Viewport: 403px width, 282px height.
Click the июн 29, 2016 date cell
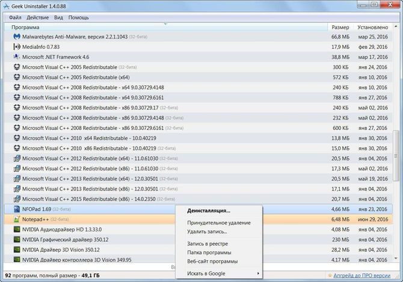(373, 219)
